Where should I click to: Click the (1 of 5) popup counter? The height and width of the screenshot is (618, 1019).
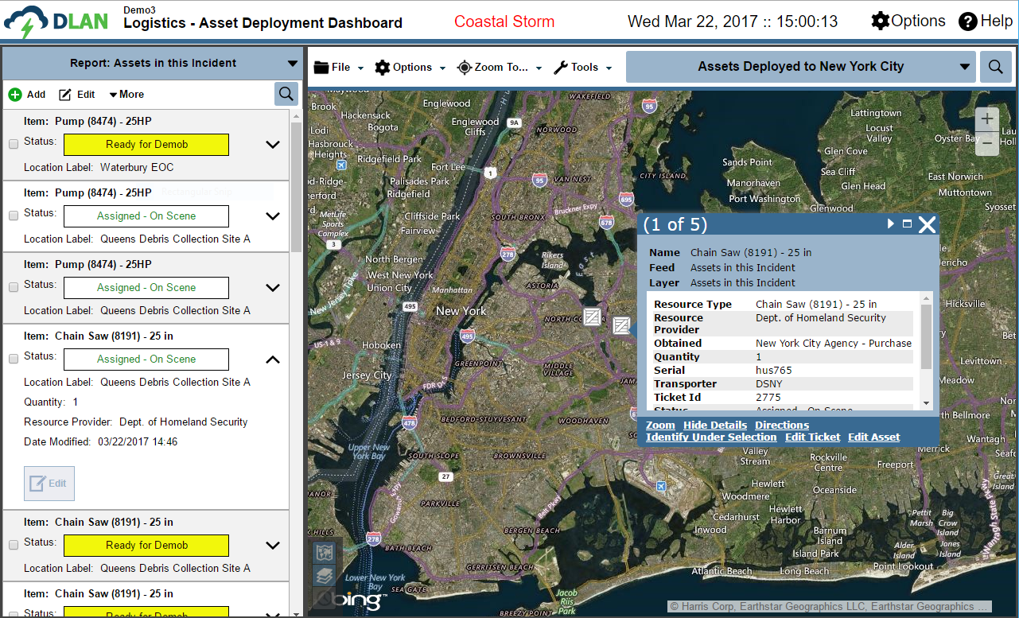(675, 225)
